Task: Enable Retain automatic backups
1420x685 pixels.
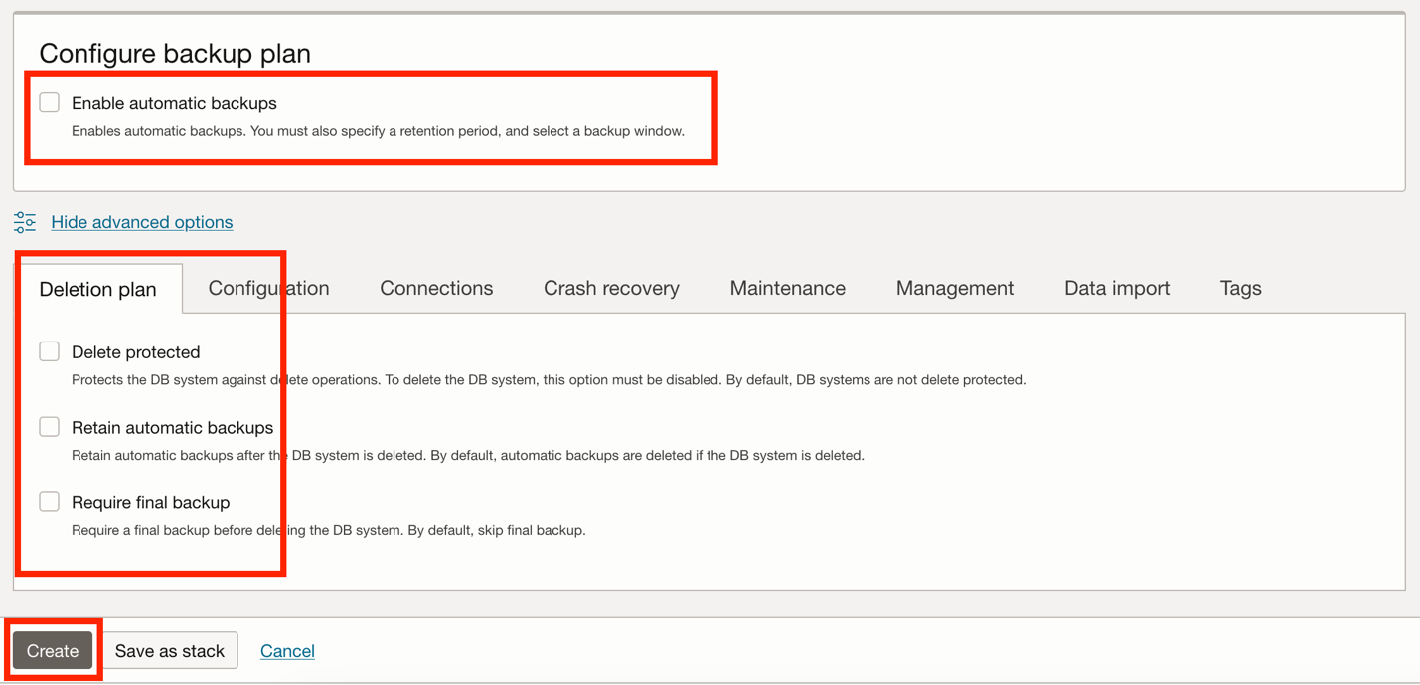Action: pyautogui.click(x=49, y=426)
